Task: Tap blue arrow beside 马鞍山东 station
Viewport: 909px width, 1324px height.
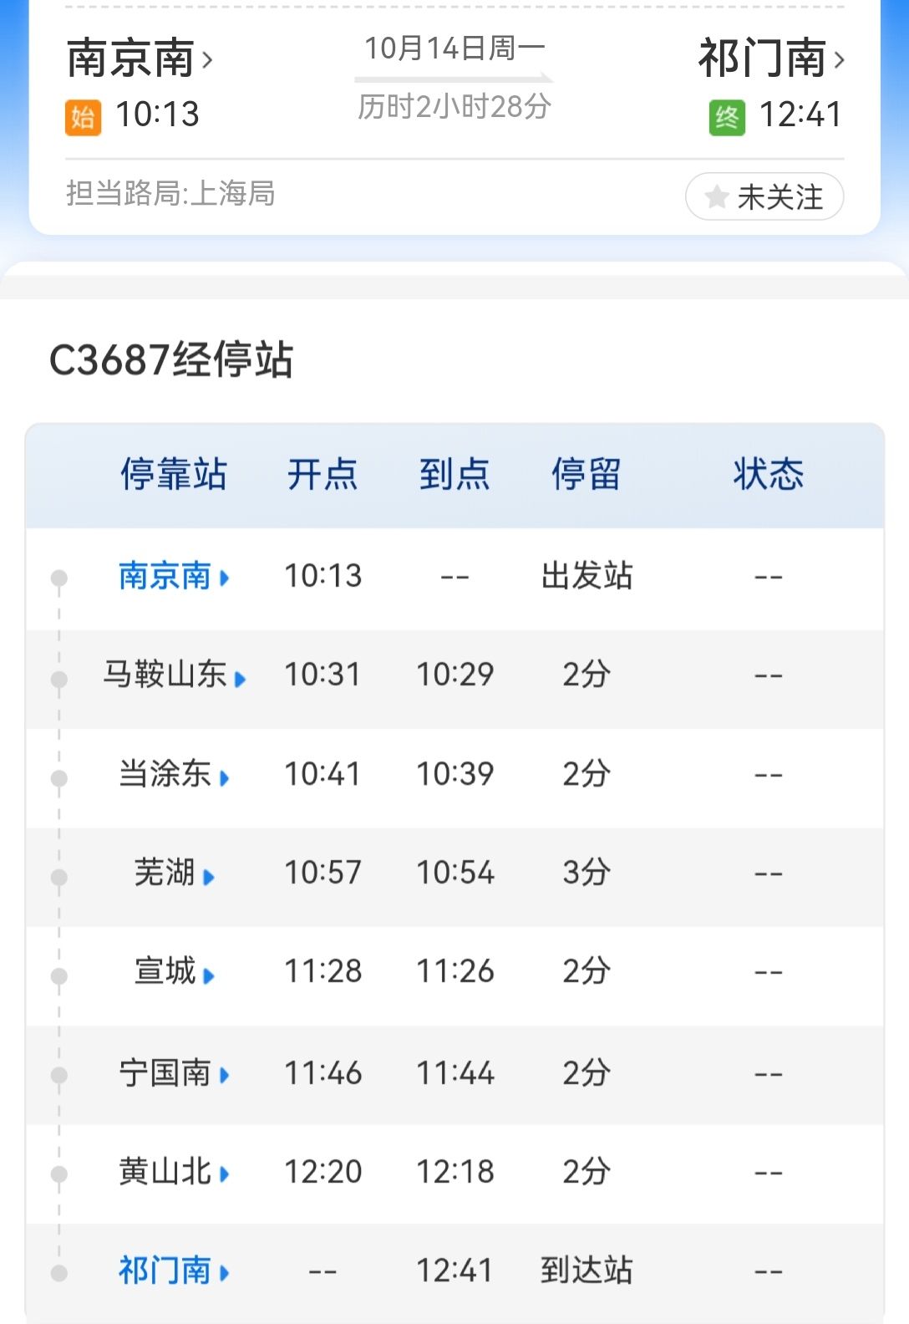Action: tap(241, 679)
